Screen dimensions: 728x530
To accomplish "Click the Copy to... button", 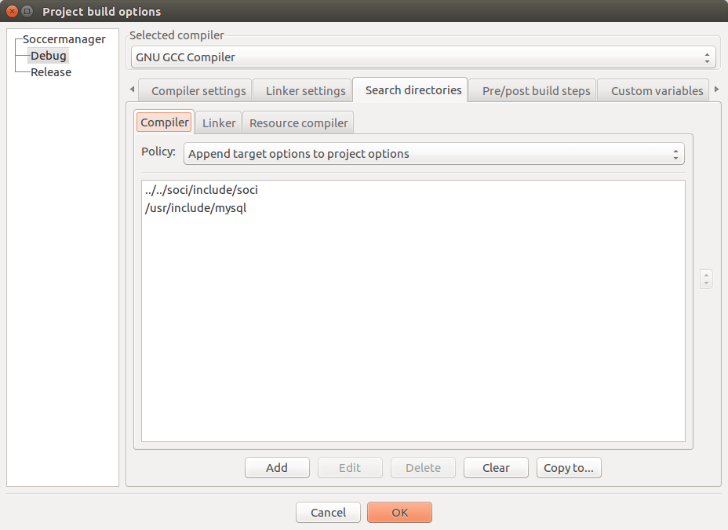I will point(569,468).
